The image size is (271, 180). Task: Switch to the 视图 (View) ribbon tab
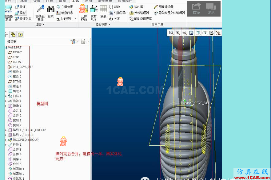(88, 1)
